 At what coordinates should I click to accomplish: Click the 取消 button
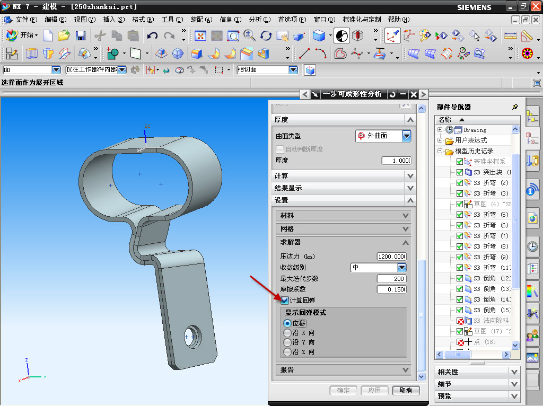coord(406,391)
